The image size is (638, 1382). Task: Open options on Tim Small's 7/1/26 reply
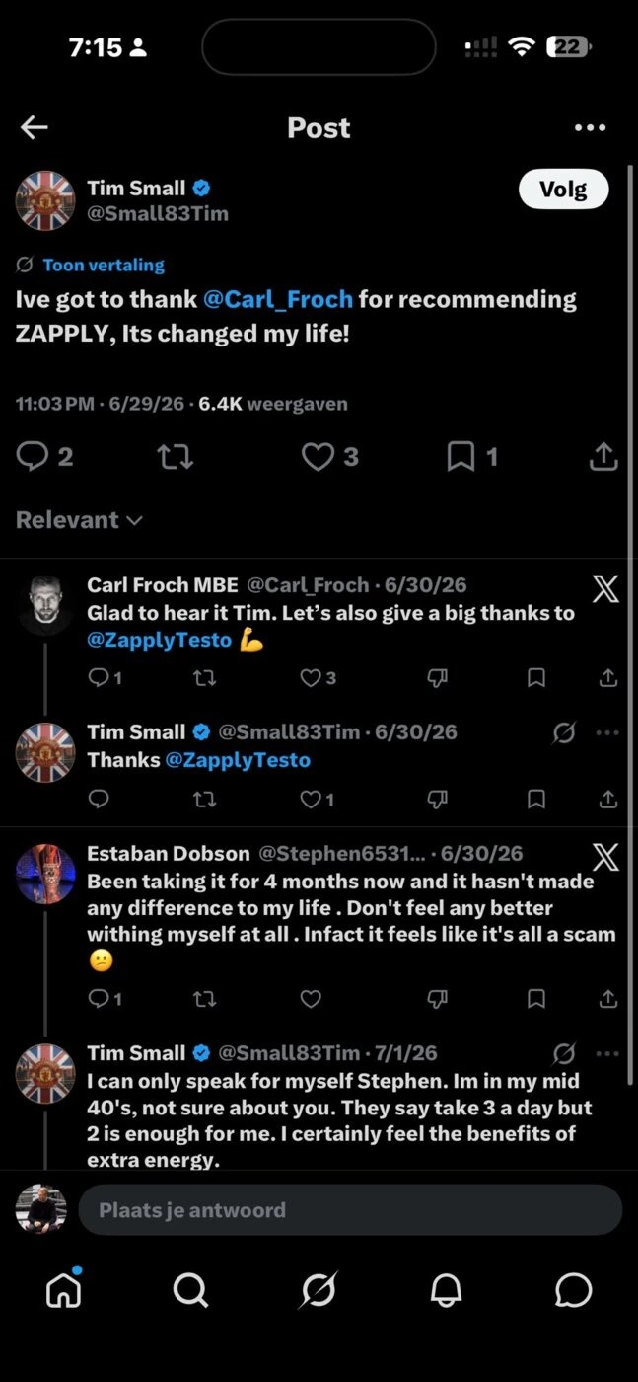pyautogui.click(x=607, y=1053)
